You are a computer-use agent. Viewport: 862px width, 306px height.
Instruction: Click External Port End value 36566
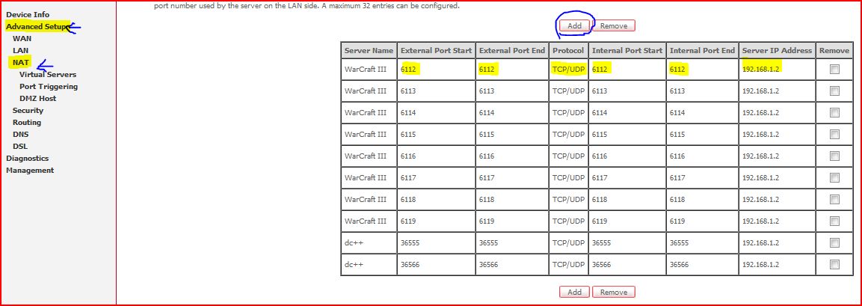point(489,265)
